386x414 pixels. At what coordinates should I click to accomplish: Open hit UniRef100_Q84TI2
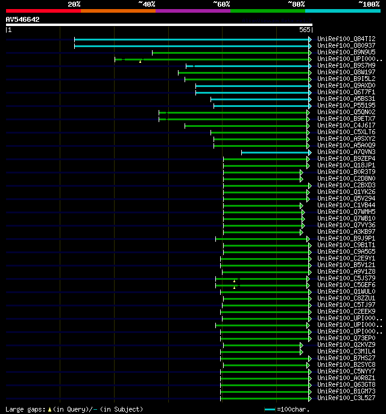pyautogui.click(x=346, y=39)
